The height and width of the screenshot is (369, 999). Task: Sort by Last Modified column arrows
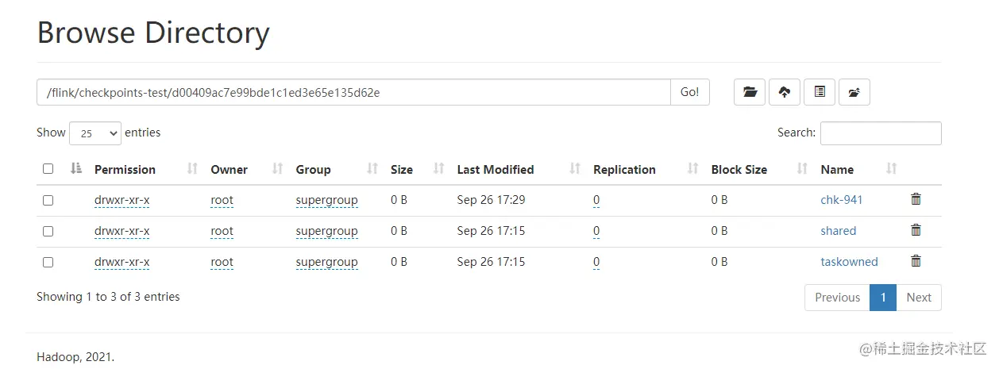[576, 169]
